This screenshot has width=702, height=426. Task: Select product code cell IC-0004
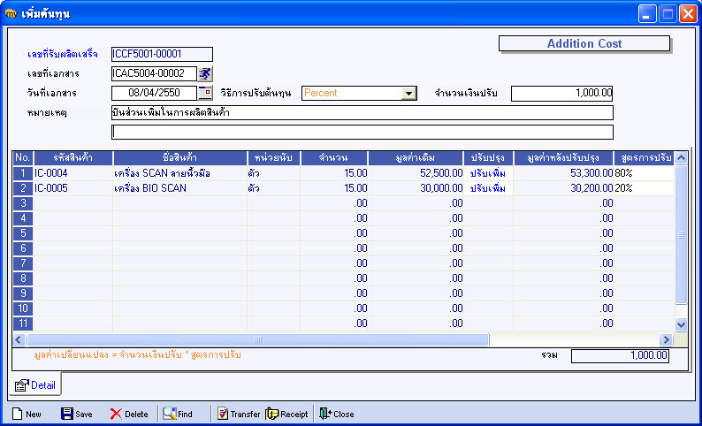[73, 173]
